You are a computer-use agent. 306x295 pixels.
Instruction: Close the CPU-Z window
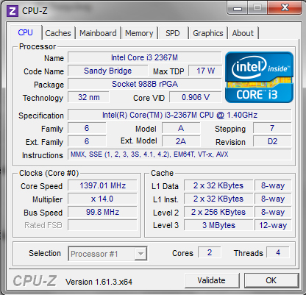pyautogui.click(x=285, y=8)
